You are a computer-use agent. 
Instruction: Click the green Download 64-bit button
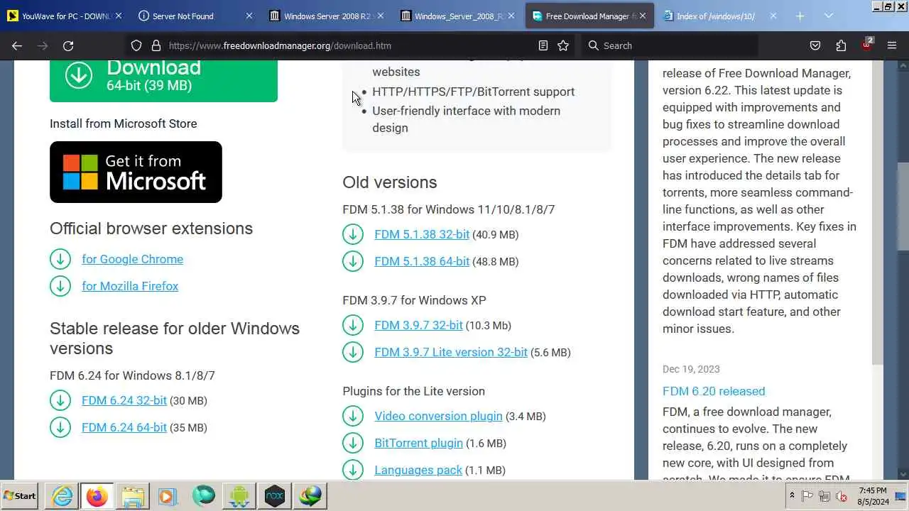[163, 79]
